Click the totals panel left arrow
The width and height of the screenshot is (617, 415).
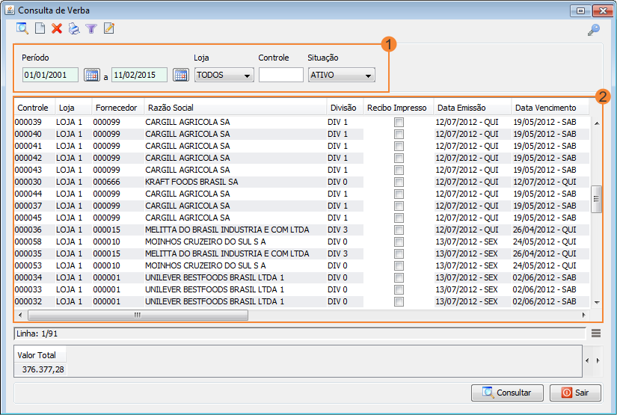(x=587, y=360)
